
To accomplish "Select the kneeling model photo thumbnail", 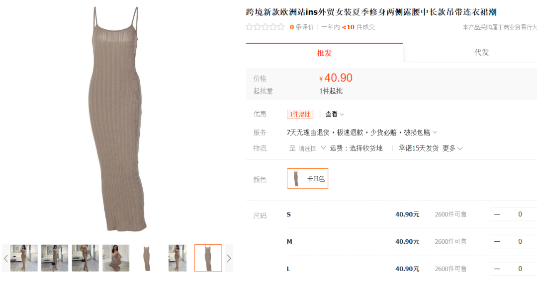I will point(116,258).
